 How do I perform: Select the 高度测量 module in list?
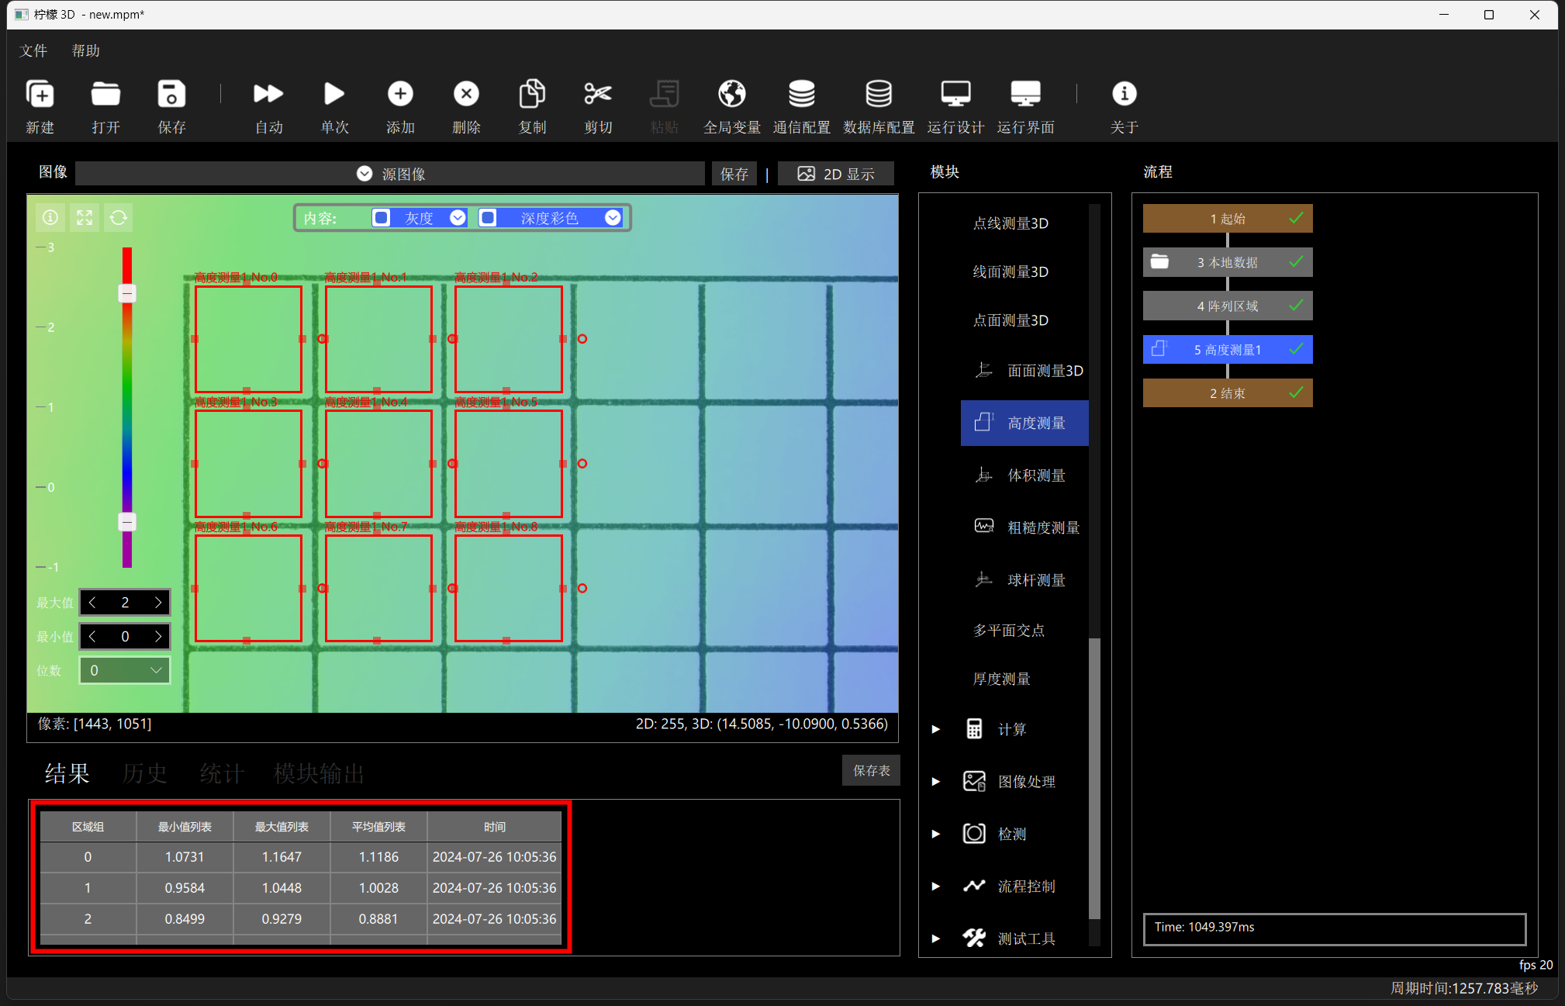[x=1024, y=423]
